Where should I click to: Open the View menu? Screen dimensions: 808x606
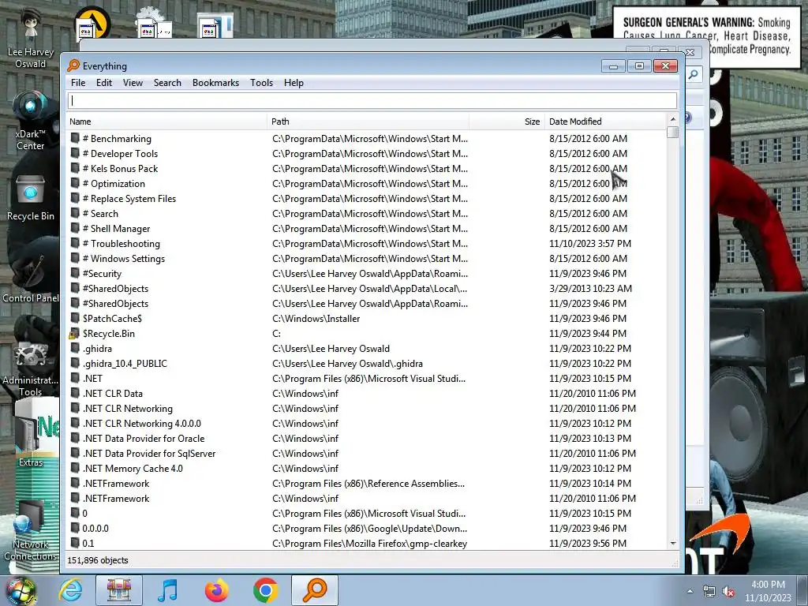133,83
